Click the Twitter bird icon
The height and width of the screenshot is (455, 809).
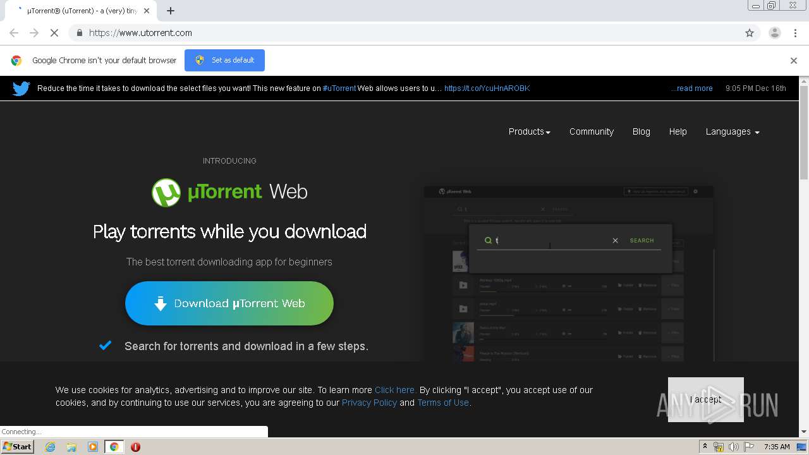(21, 88)
